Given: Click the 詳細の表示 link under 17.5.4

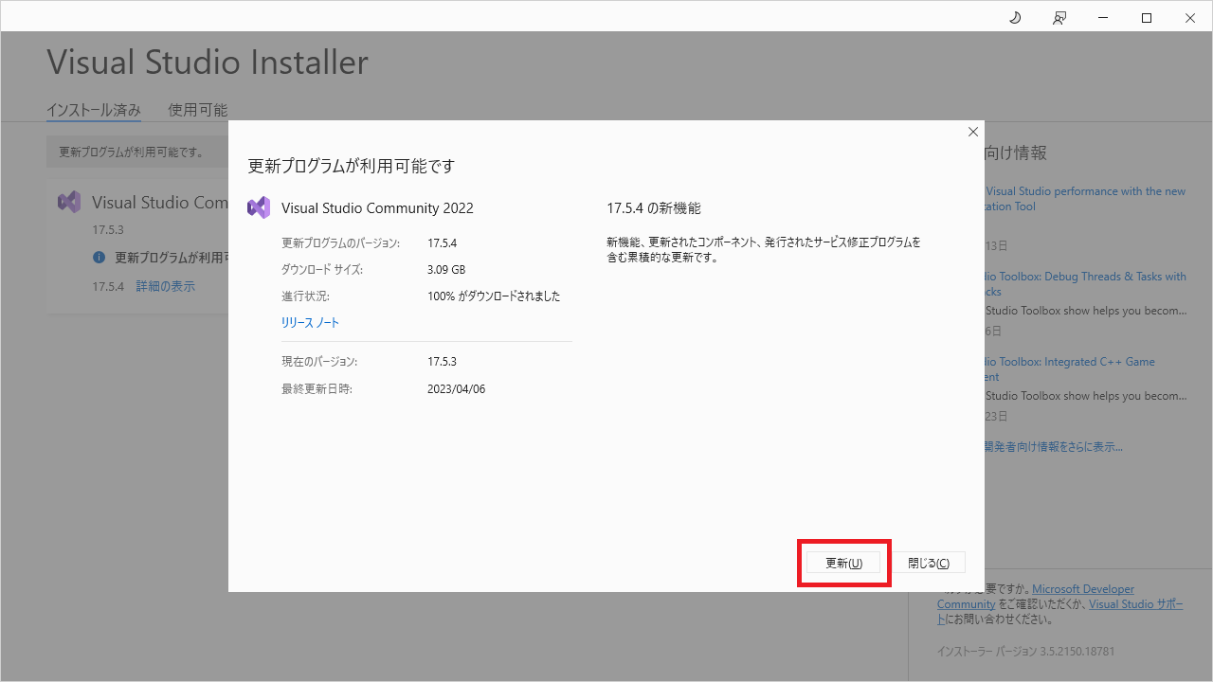Looking at the screenshot, I should (165, 285).
